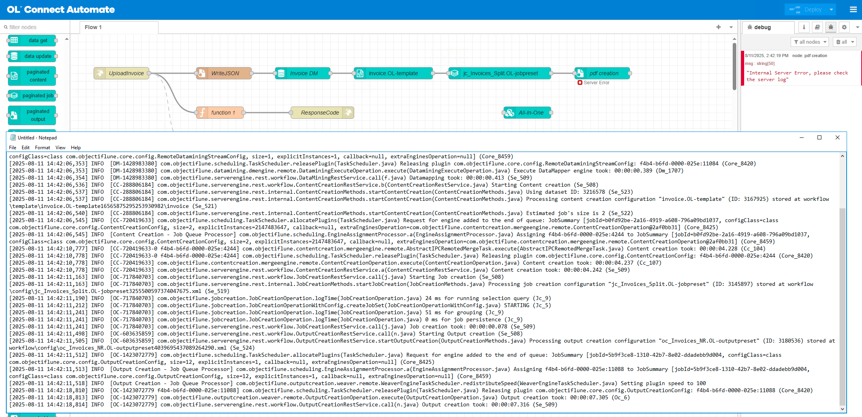
Task: Expand the Deploy options dropdown arrow
Action: [831, 9]
